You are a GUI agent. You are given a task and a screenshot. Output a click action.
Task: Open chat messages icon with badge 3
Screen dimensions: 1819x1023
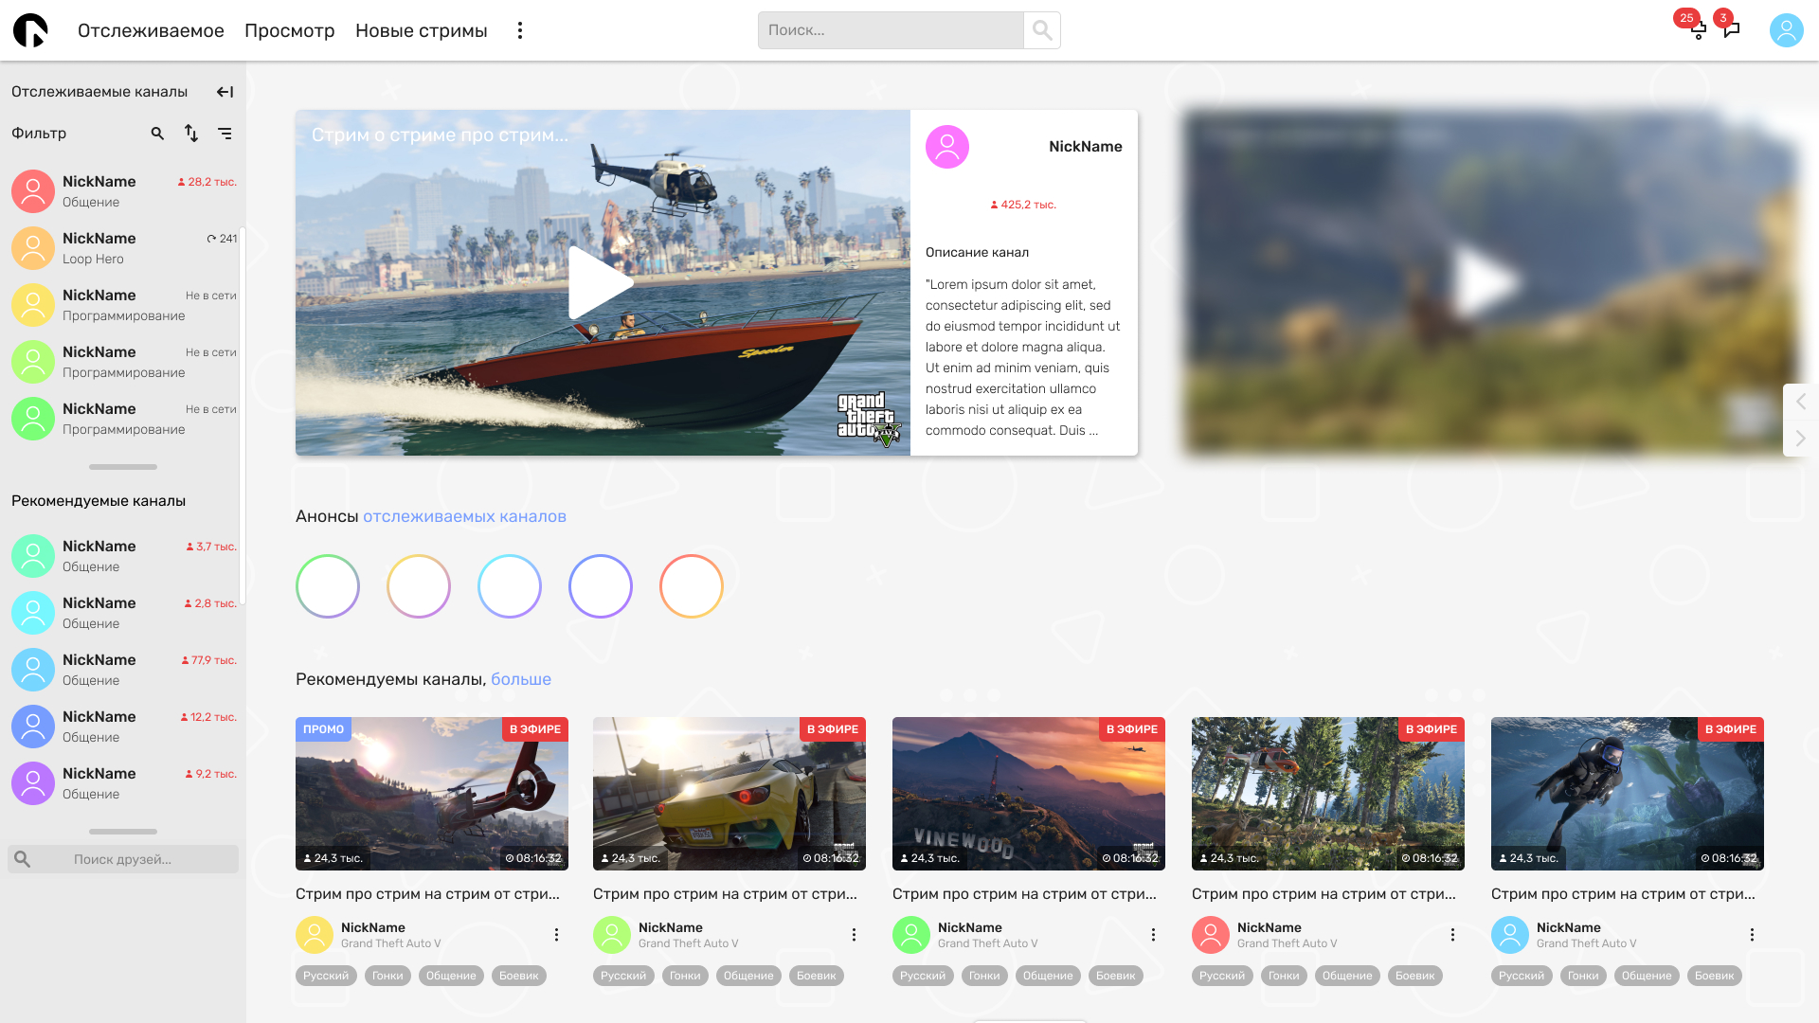(1732, 29)
